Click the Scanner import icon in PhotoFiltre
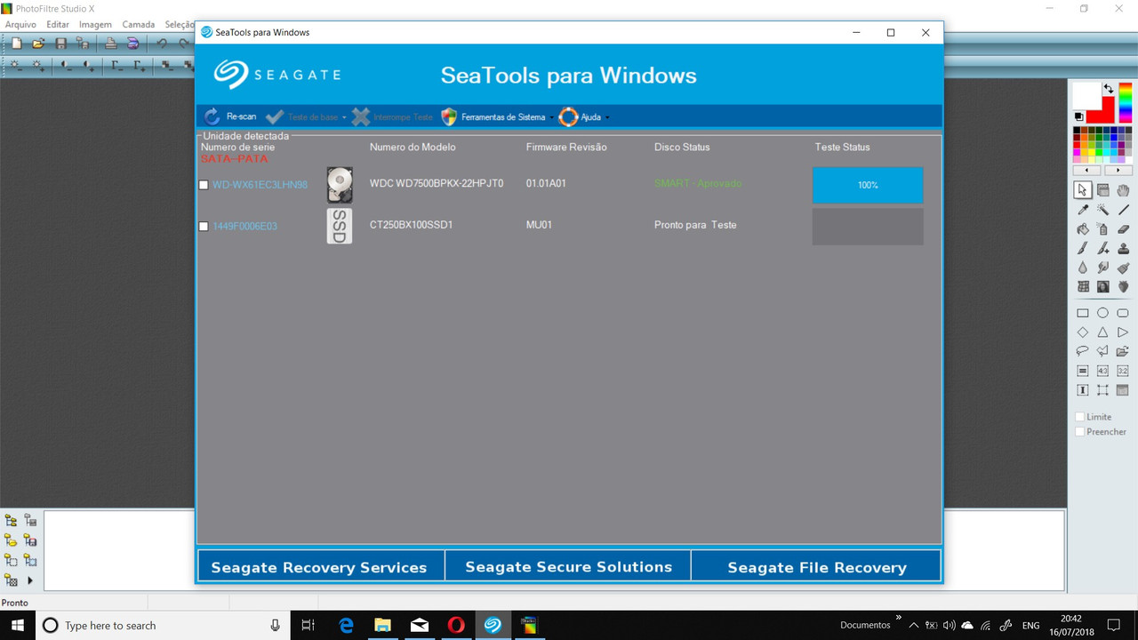The width and height of the screenshot is (1138, 640). pyautogui.click(x=132, y=43)
